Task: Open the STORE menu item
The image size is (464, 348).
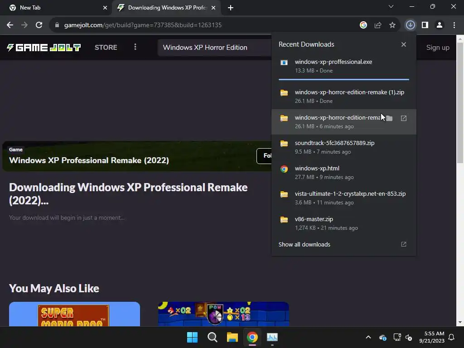Action: (106, 47)
